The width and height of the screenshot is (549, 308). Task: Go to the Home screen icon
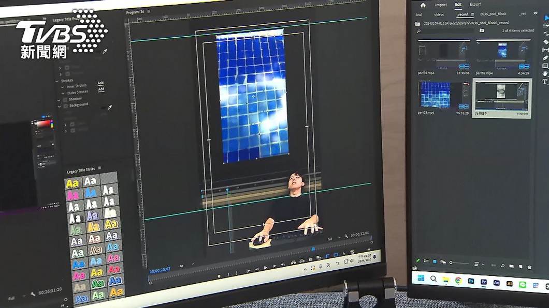click(423, 5)
